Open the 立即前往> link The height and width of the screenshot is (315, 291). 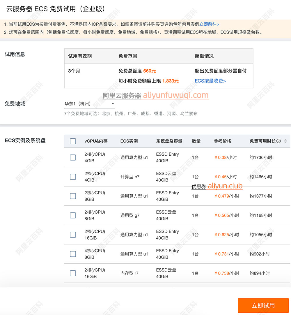(209, 24)
